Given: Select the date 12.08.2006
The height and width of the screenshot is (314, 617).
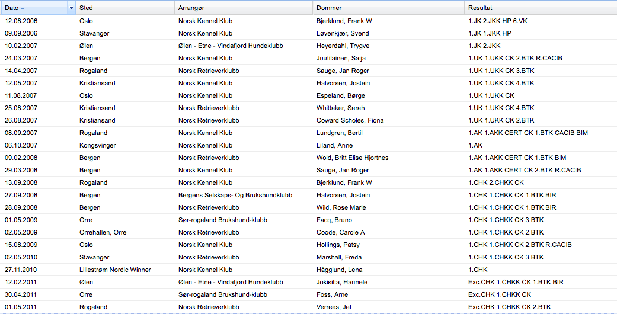Looking at the screenshot, I should (21, 21).
